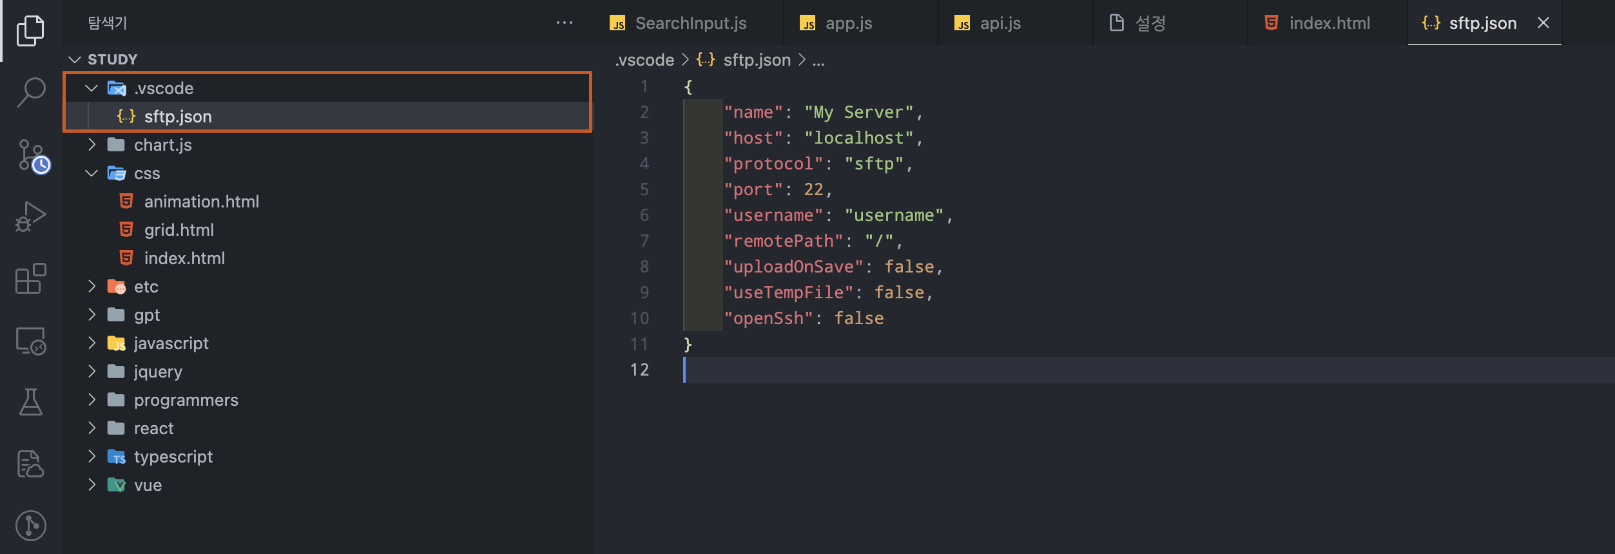
Task: Expand the vue folder chevron
Action: pos(92,485)
